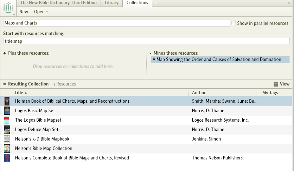Click the title:map rule input field
The image size is (294, 171).
pos(146,41)
